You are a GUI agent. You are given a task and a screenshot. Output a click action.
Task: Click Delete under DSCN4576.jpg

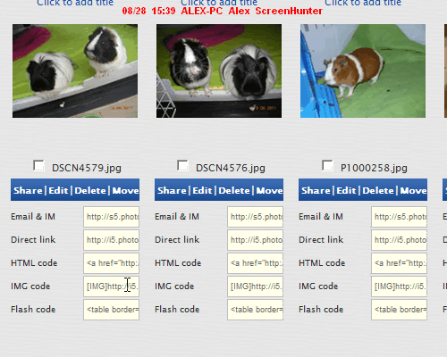(234, 190)
